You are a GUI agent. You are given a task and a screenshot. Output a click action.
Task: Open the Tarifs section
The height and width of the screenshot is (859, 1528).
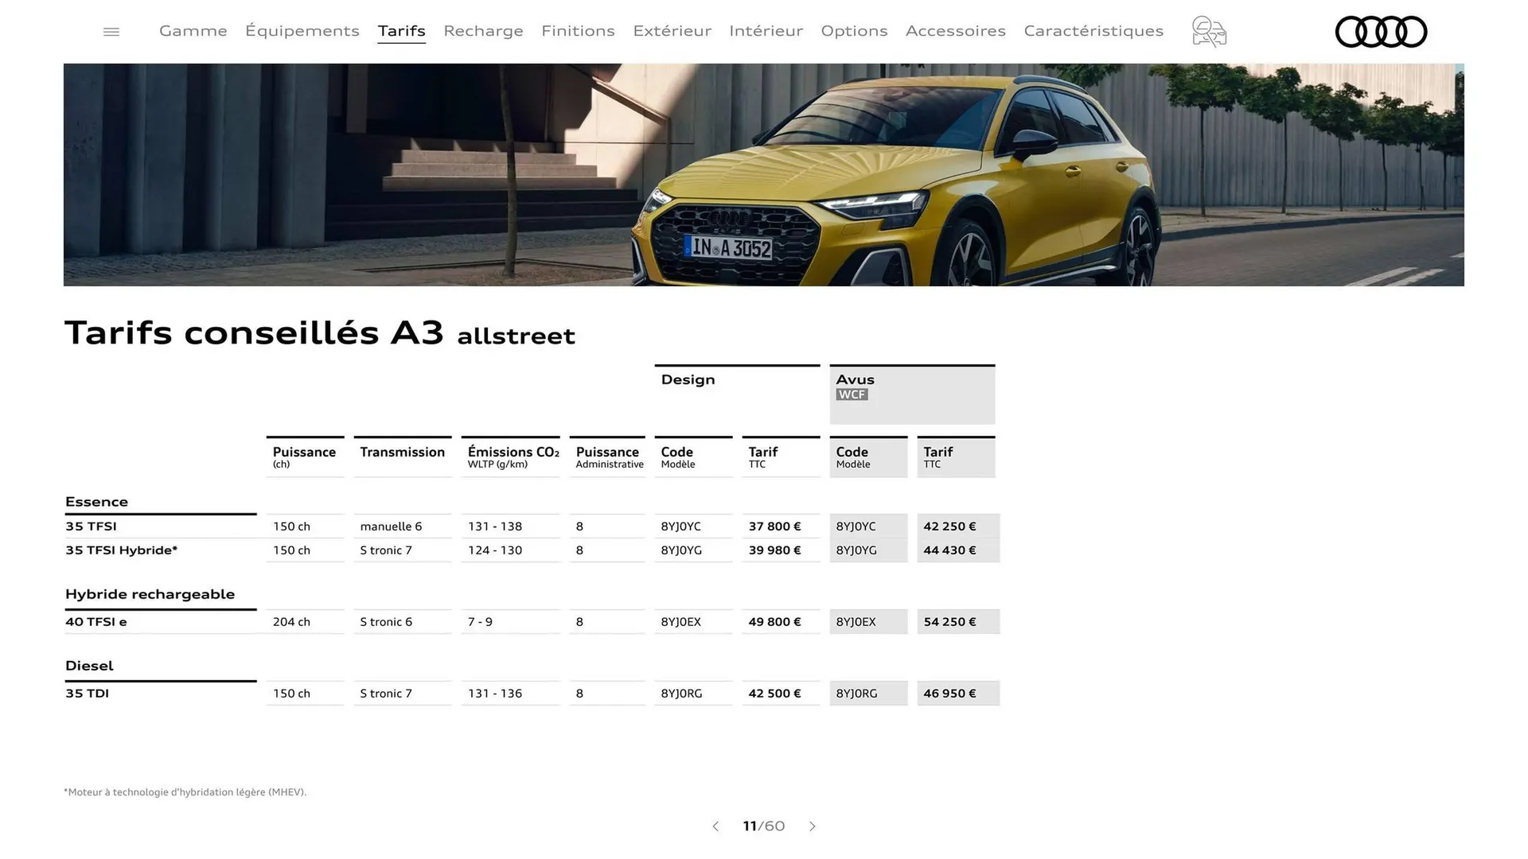pyautogui.click(x=401, y=30)
